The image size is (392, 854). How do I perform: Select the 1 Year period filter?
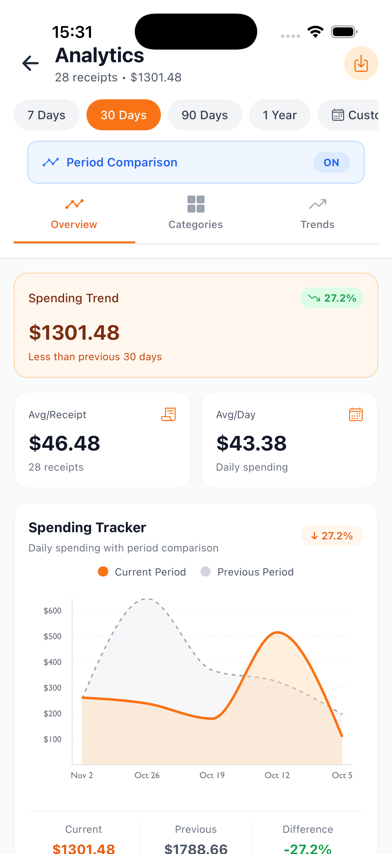click(x=280, y=115)
